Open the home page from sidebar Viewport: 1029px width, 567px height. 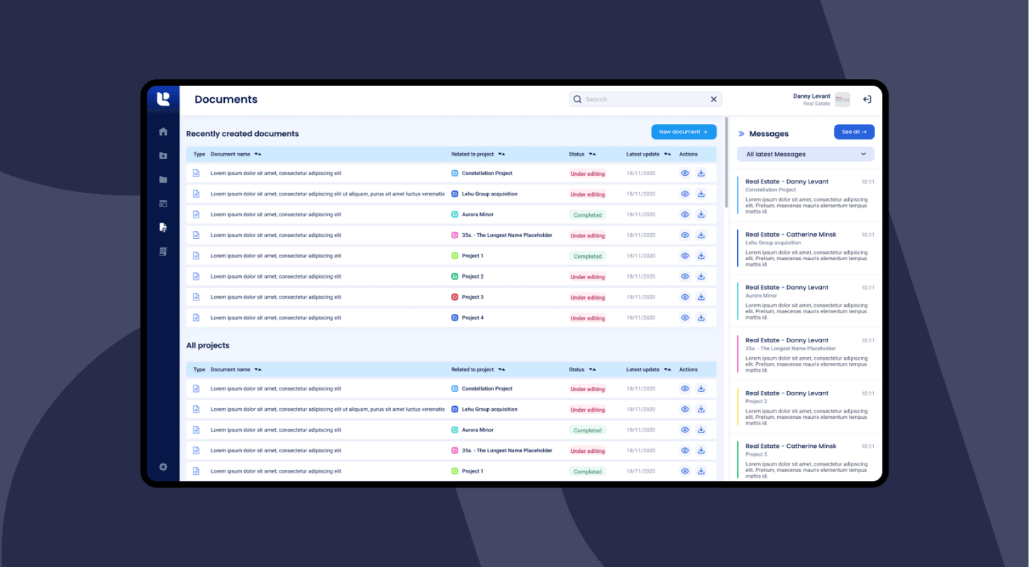163,131
